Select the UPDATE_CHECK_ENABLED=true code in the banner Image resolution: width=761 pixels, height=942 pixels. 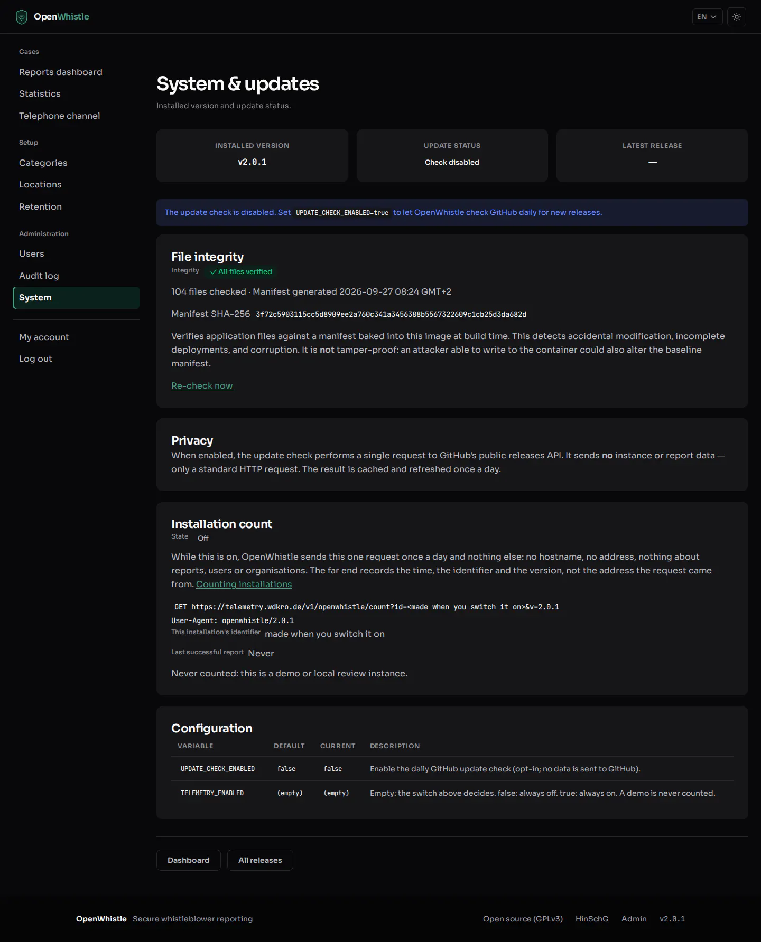point(342,213)
